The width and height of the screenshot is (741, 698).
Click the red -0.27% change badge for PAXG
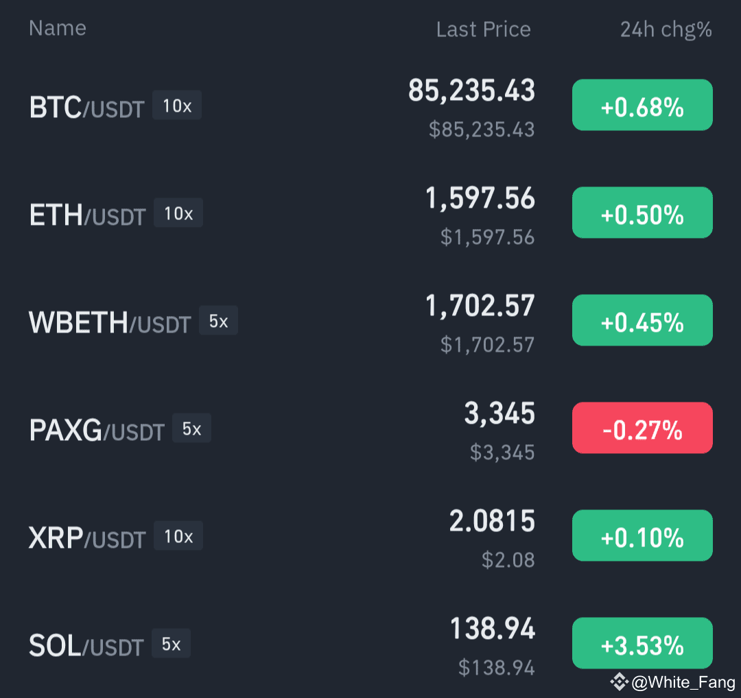[642, 427]
